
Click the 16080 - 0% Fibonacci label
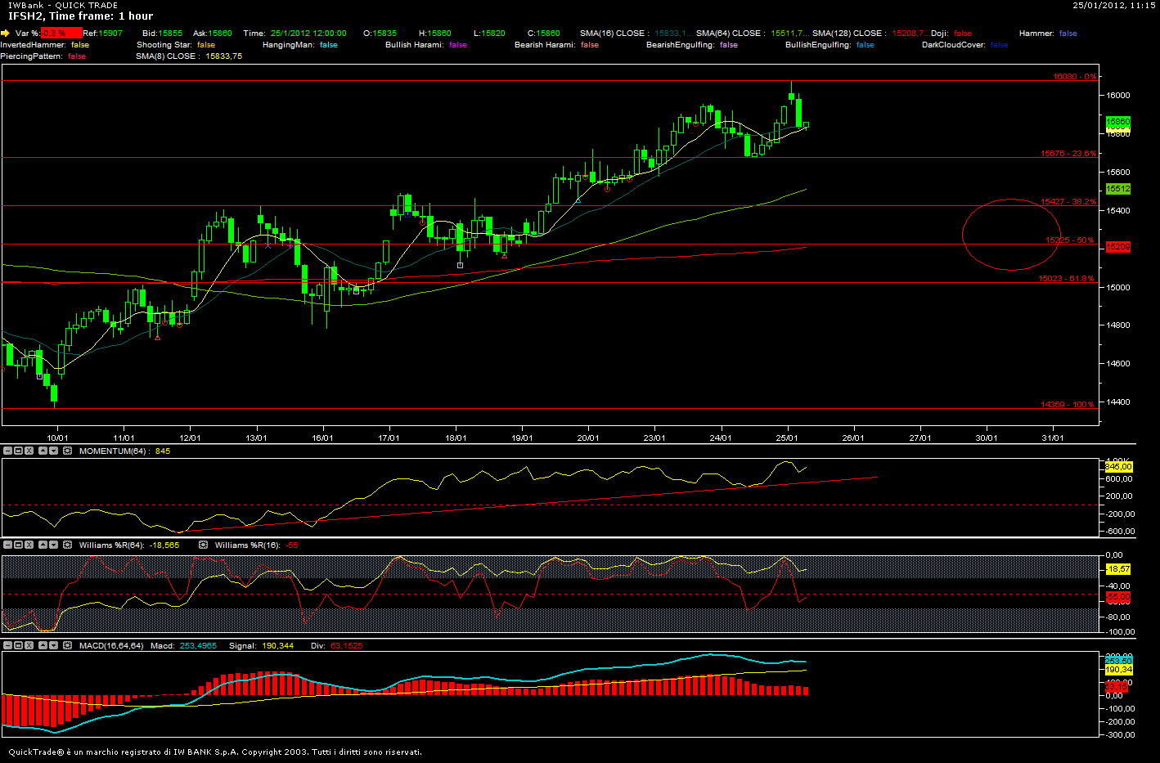coord(1074,77)
